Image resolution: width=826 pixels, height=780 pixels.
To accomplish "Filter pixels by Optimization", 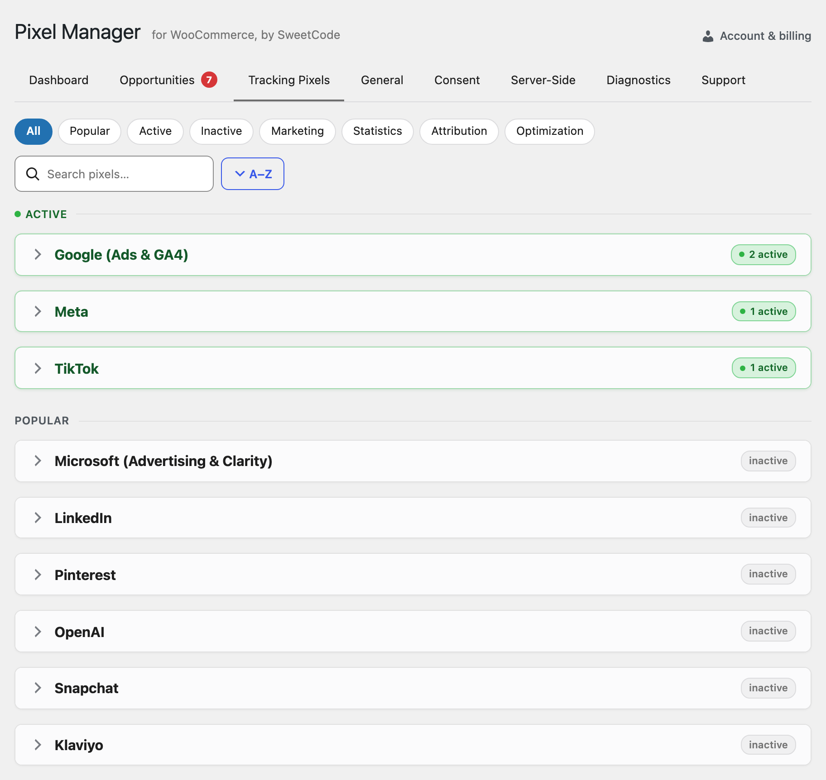I will [x=550, y=131].
